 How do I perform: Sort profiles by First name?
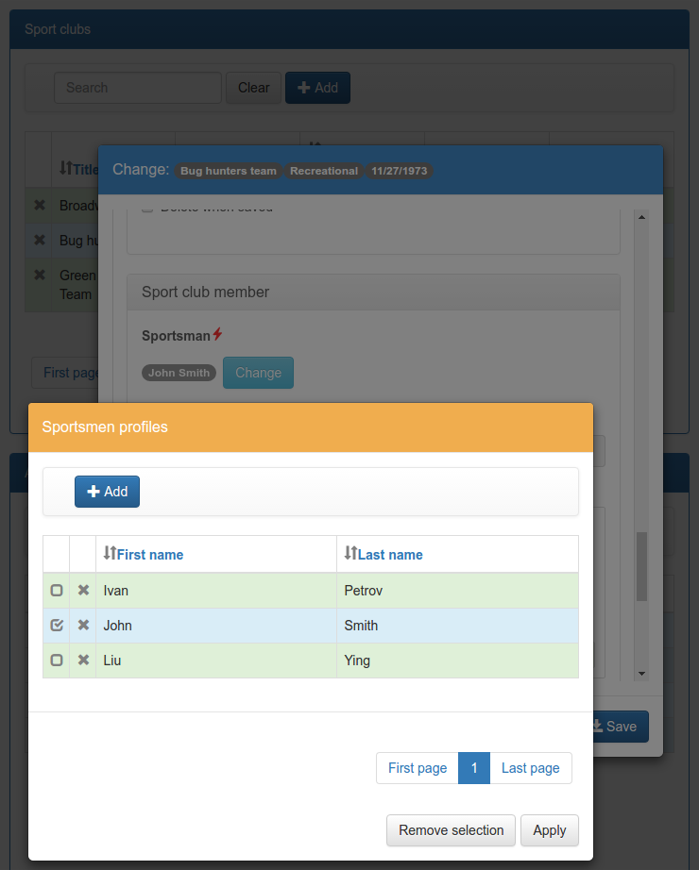coord(144,554)
